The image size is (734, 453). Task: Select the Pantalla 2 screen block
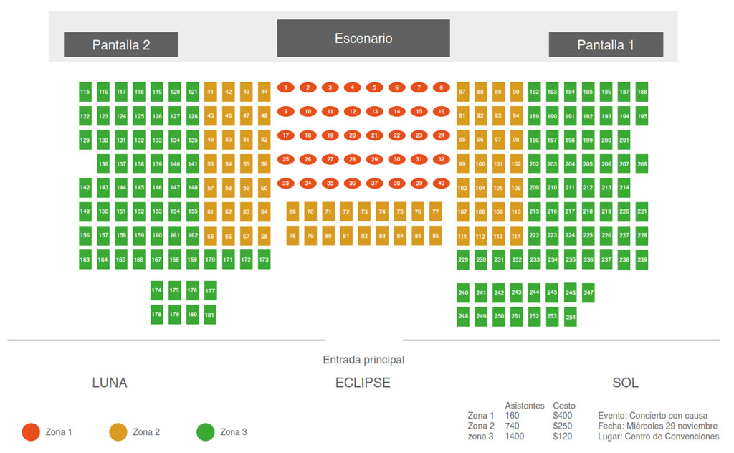(x=121, y=44)
